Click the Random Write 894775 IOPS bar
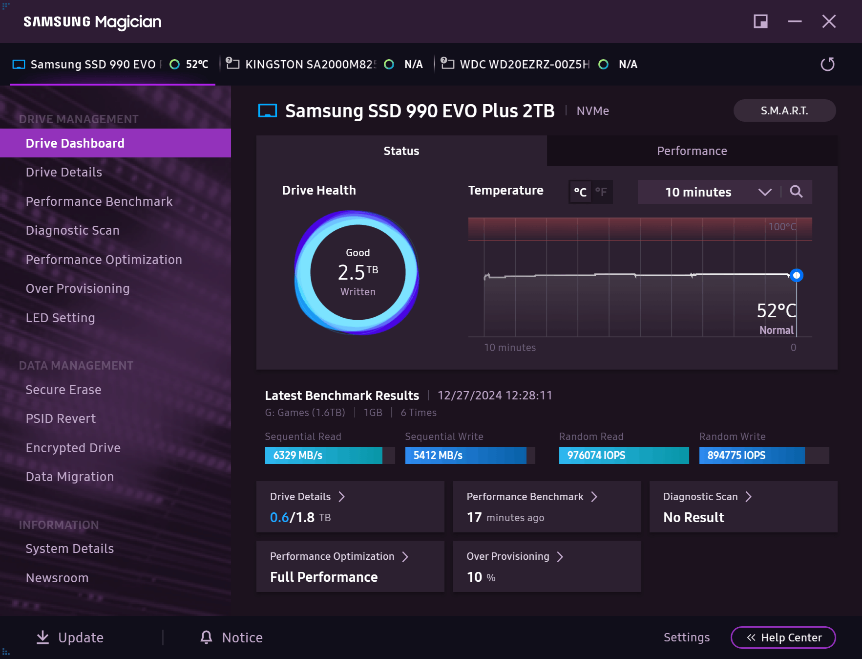The width and height of the screenshot is (862, 659). pos(764,455)
